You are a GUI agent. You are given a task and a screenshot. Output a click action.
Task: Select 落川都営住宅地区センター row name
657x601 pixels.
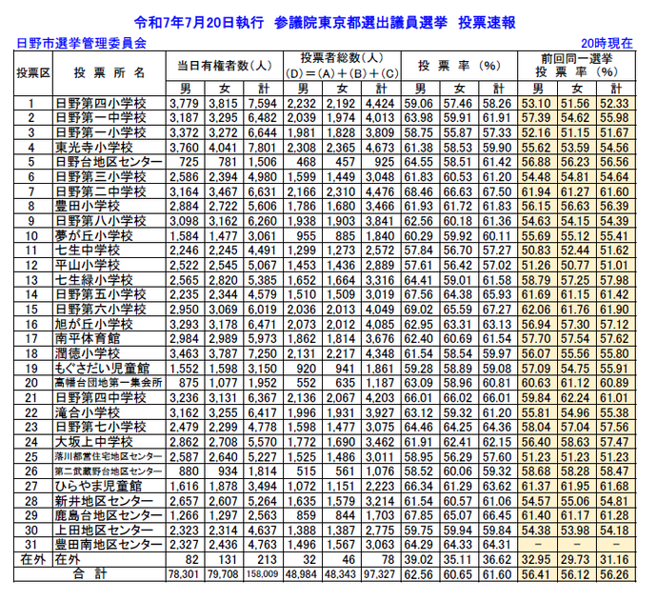tap(109, 457)
